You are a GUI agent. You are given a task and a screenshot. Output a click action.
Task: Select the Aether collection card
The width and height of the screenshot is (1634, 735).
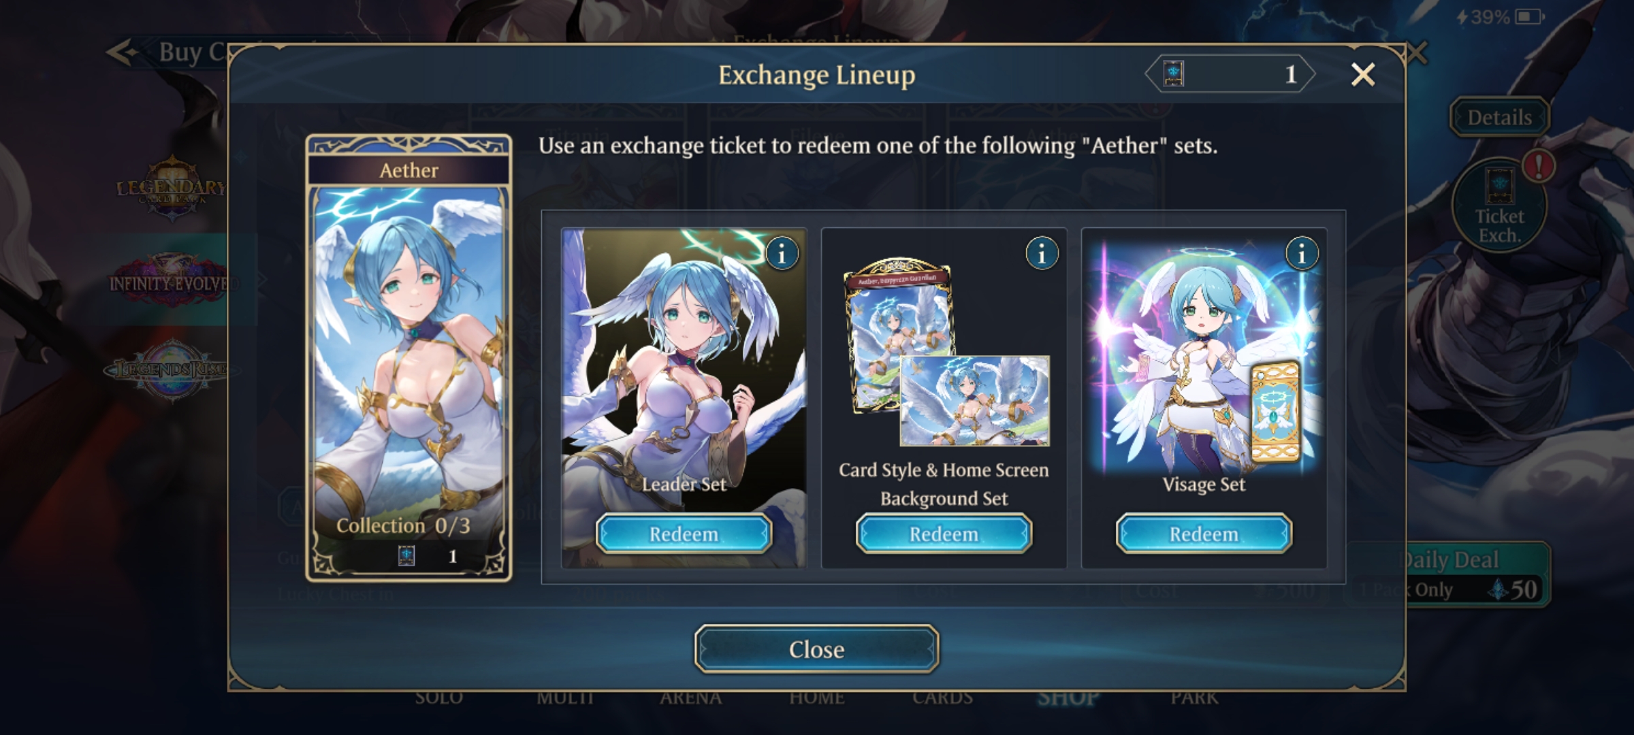click(408, 358)
